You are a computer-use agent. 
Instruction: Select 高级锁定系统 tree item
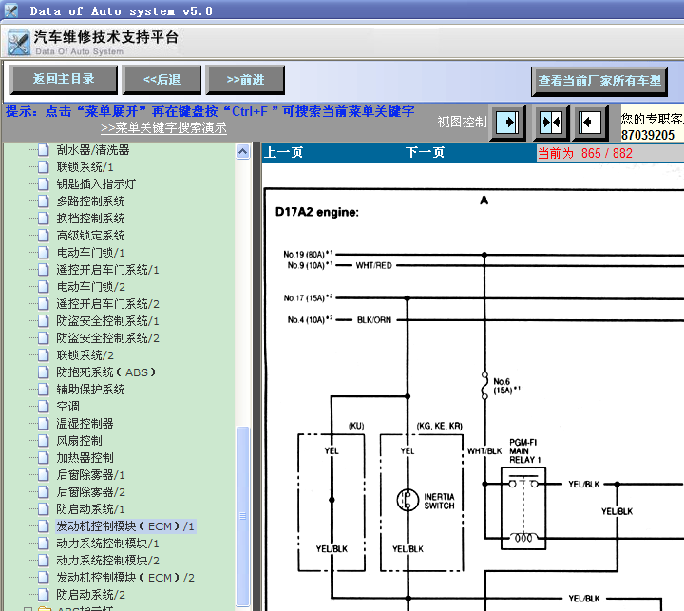pos(91,236)
